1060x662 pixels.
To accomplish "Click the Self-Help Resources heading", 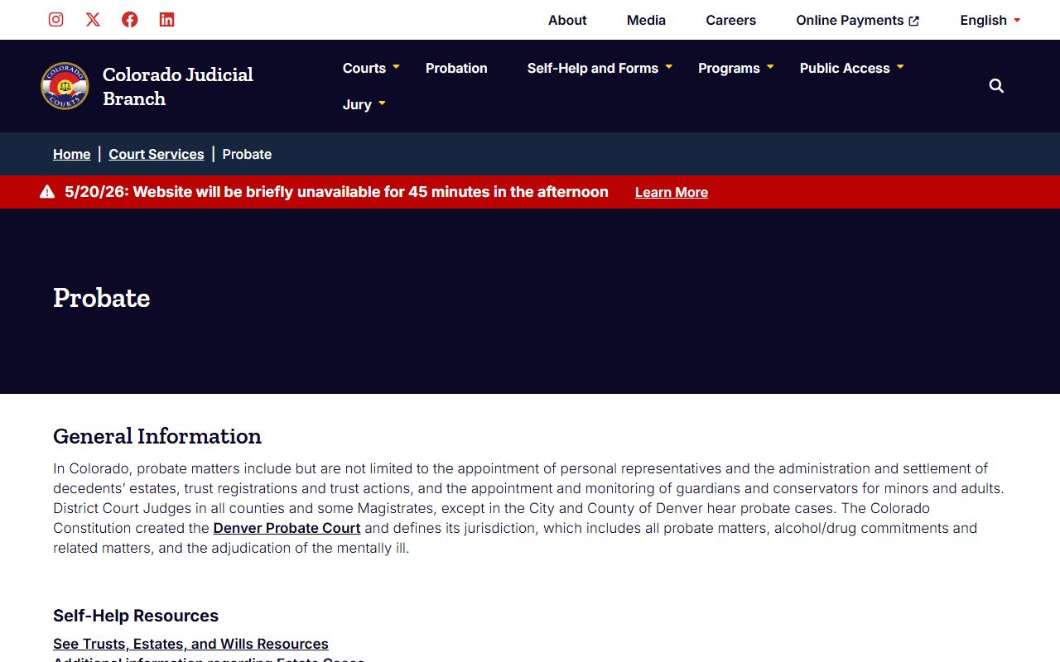I will (x=136, y=616).
